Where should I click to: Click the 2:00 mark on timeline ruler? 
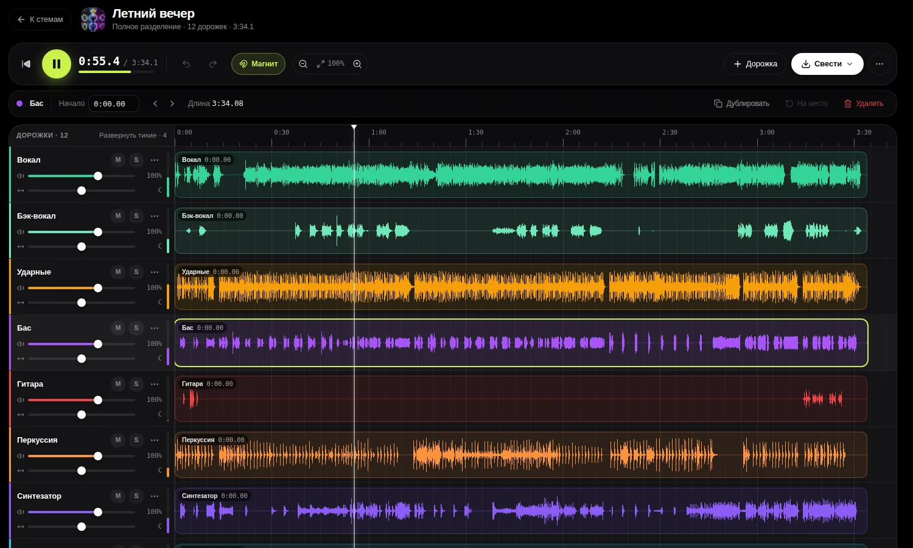[573, 132]
